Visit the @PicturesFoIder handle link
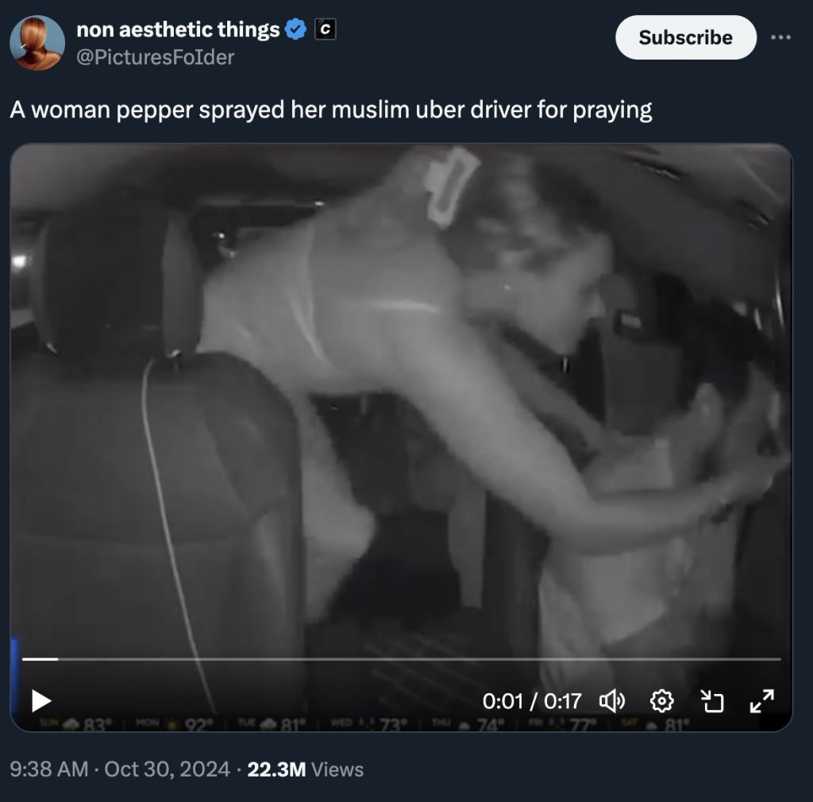 156,57
